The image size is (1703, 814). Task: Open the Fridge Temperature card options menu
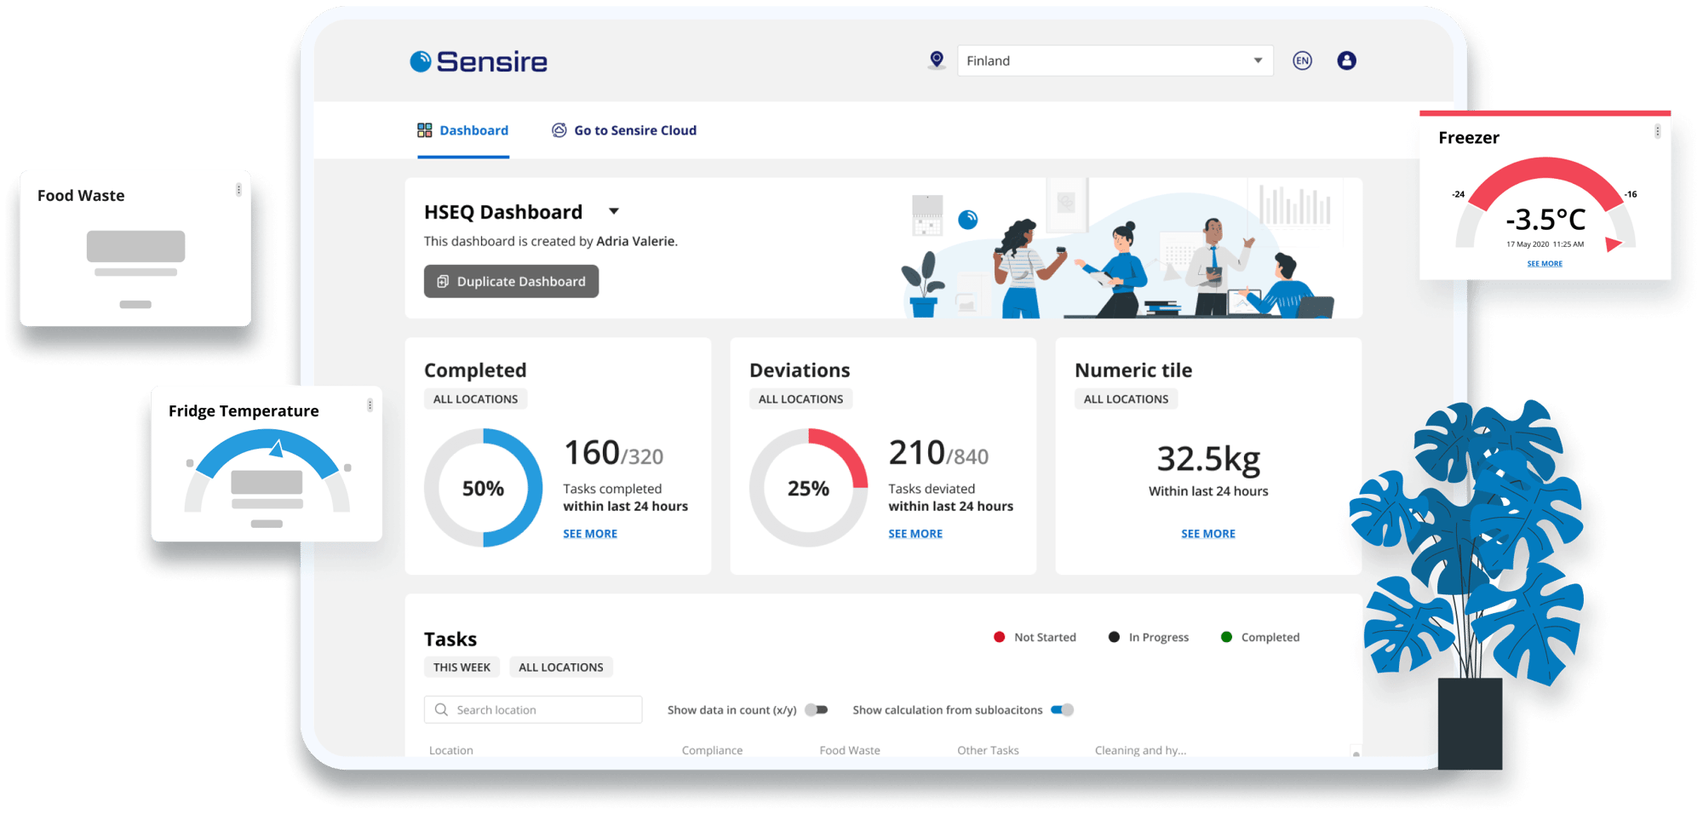(370, 405)
